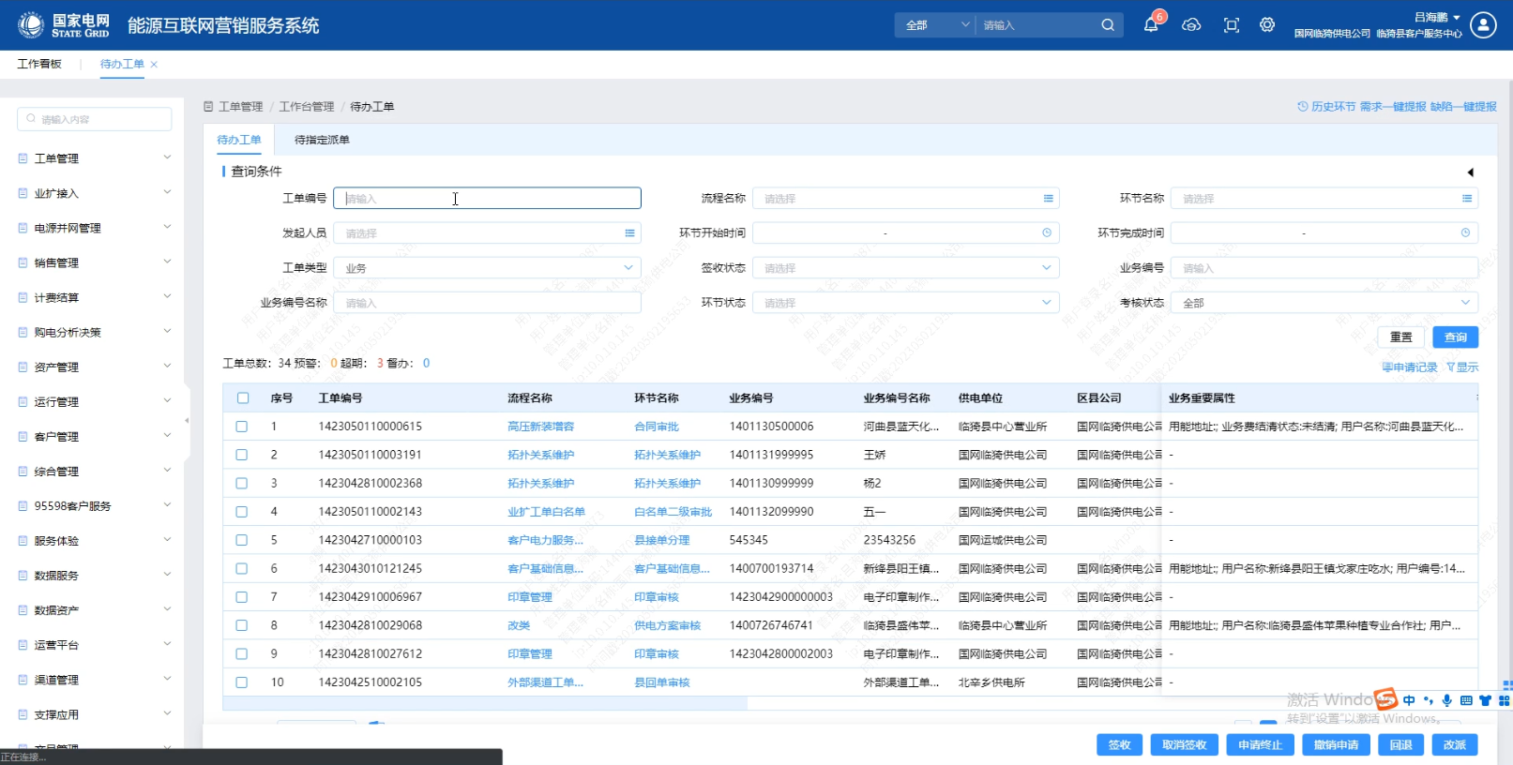Click the search magnifier icon in header
The image size is (1513, 765).
point(1108,25)
